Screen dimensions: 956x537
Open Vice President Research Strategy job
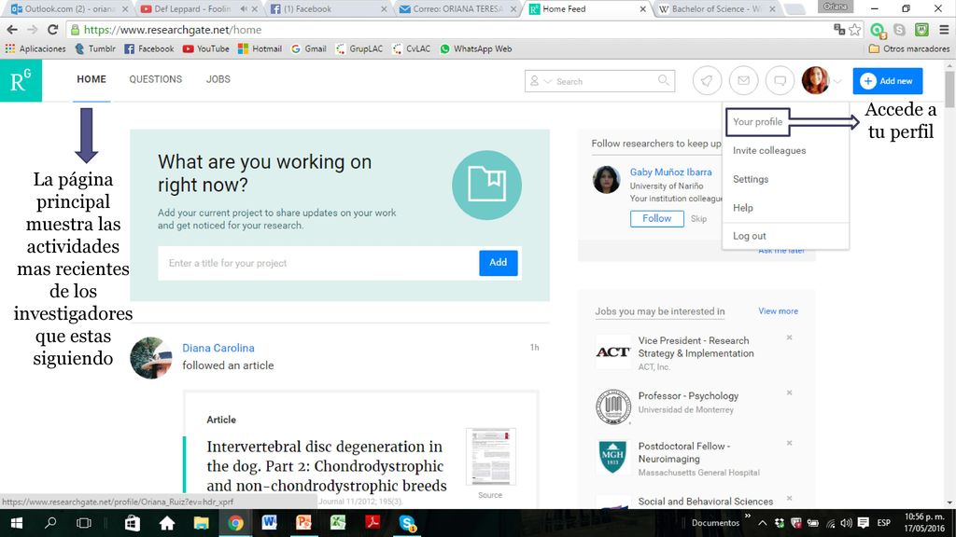coord(696,347)
